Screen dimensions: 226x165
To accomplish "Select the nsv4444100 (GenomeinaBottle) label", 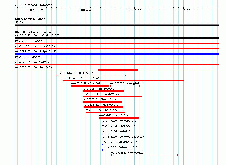I will 123,137.
